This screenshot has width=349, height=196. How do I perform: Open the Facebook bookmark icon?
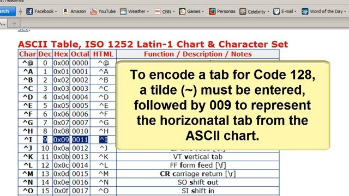tap(29, 11)
